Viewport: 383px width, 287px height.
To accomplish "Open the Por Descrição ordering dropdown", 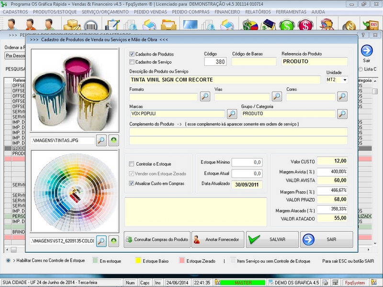I will (14, 55).
